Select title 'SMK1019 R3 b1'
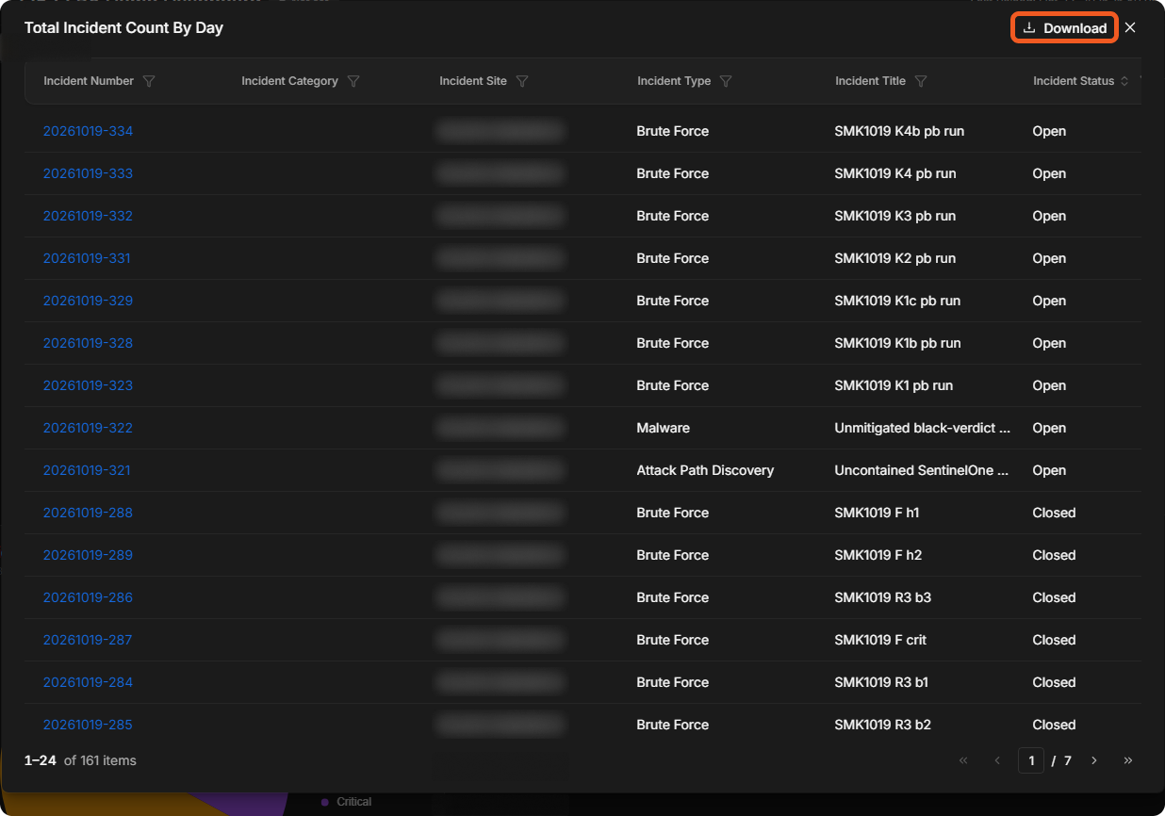Screen dimensions: 1165x816 pyautogui.click(x=882, y=682)
